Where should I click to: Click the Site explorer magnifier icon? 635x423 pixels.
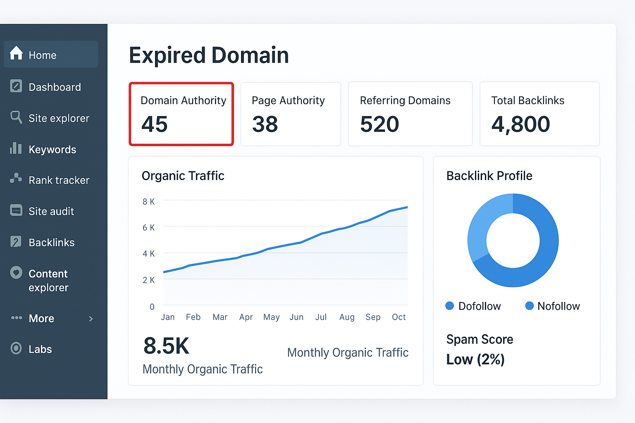[x=16, y=117]
